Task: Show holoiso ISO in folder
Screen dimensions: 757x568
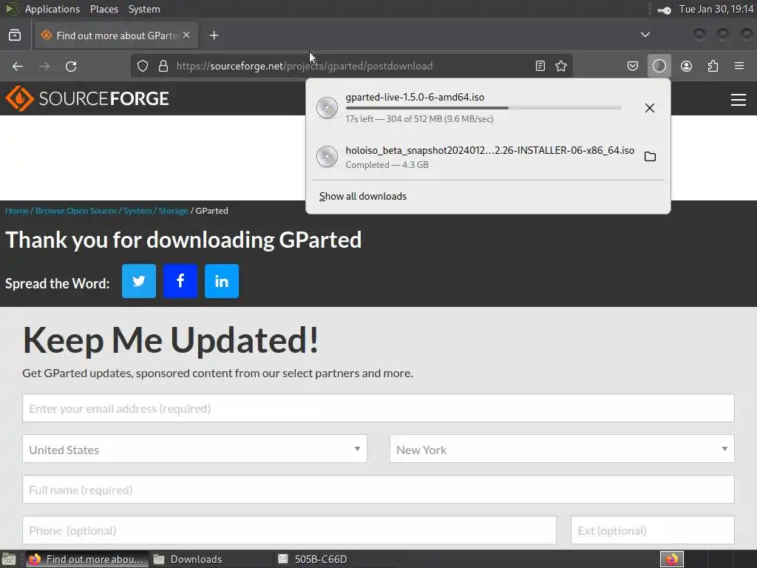Action: [650, 157]
